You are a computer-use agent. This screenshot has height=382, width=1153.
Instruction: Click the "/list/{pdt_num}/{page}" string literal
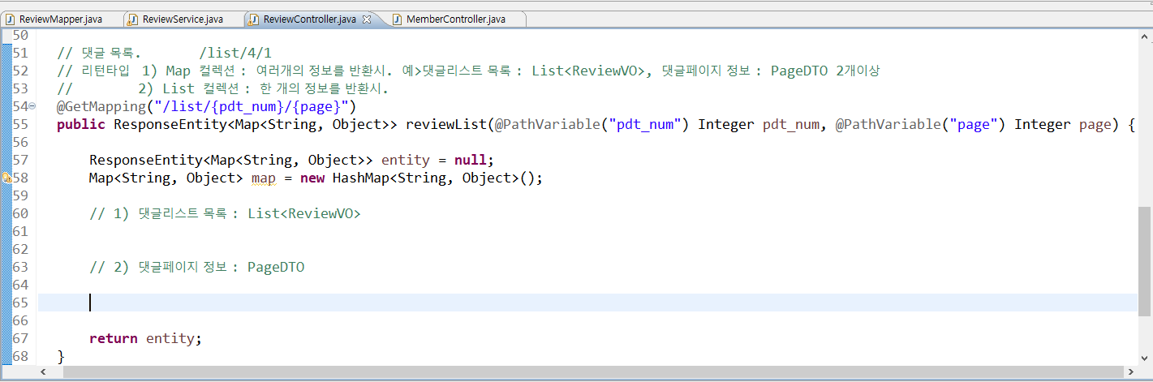click(252, 106)
